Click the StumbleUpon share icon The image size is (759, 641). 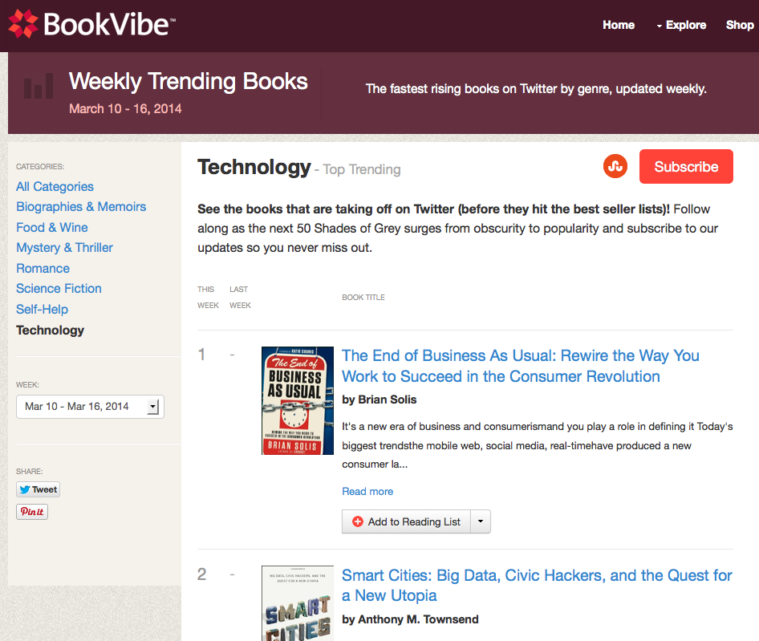coord(615,166)
